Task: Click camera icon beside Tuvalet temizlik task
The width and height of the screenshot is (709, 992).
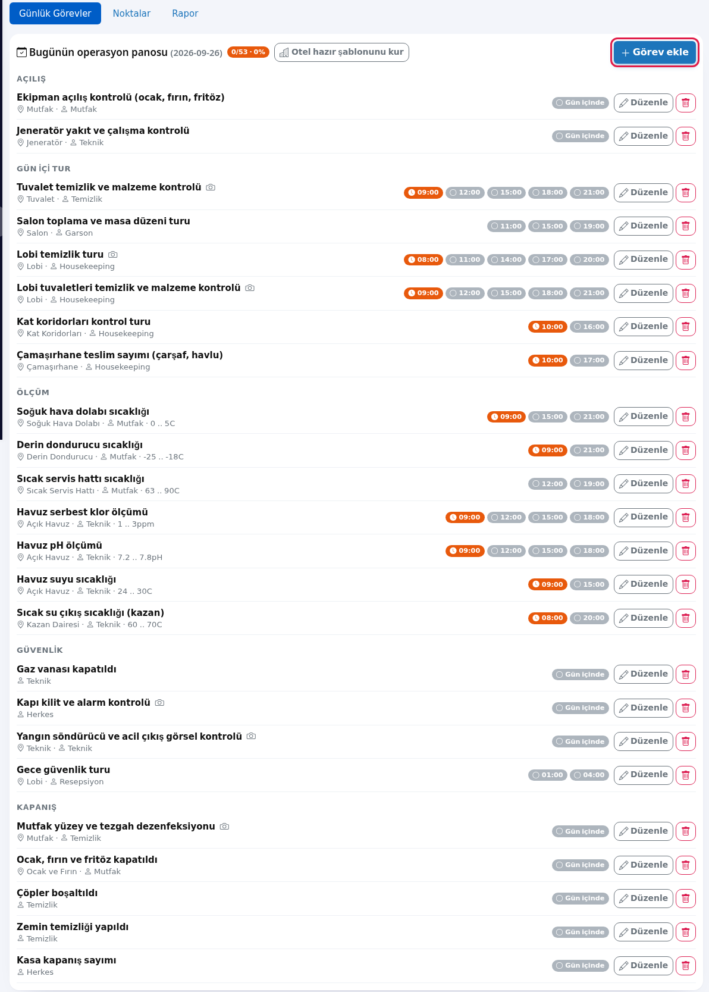Action: (x=211, y=187)
